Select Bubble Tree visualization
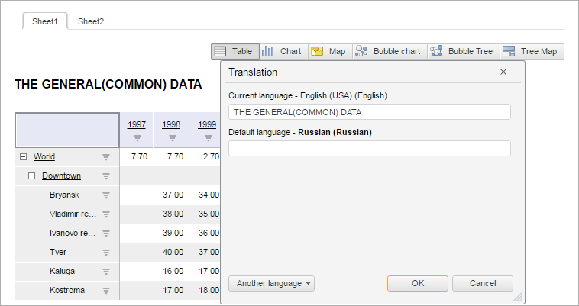 point(462,52)
